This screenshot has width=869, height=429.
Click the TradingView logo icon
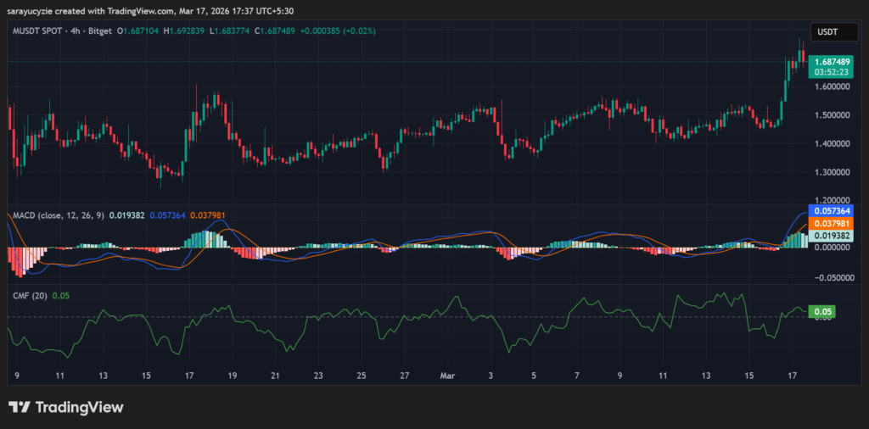click(19, 407)
